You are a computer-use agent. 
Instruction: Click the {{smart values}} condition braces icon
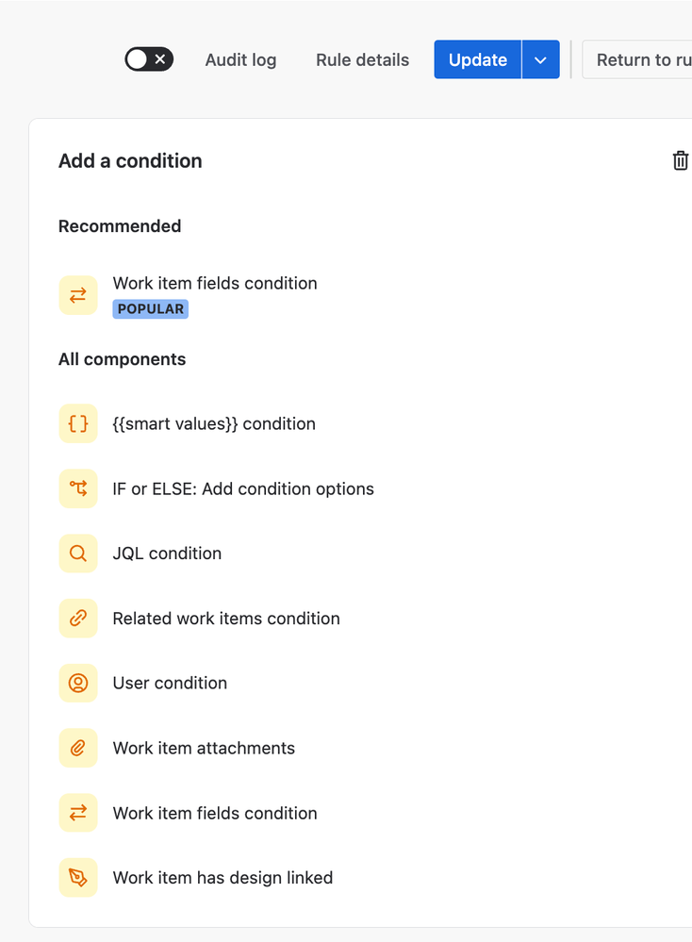[78, 423]
